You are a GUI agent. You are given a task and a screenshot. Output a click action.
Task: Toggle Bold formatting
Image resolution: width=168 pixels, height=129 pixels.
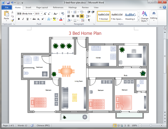click(x=19, y=19)
